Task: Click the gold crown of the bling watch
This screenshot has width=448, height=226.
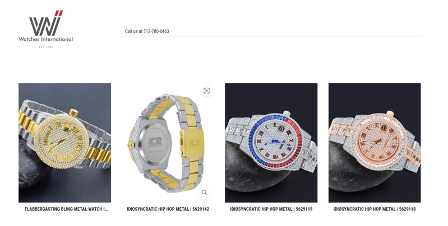Action: 73,112
